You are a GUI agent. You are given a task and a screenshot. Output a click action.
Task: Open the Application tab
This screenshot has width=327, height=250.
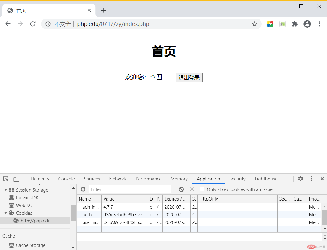tap(208, 179)
